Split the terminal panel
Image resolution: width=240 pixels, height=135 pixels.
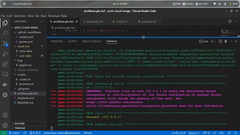coord(220,41)
